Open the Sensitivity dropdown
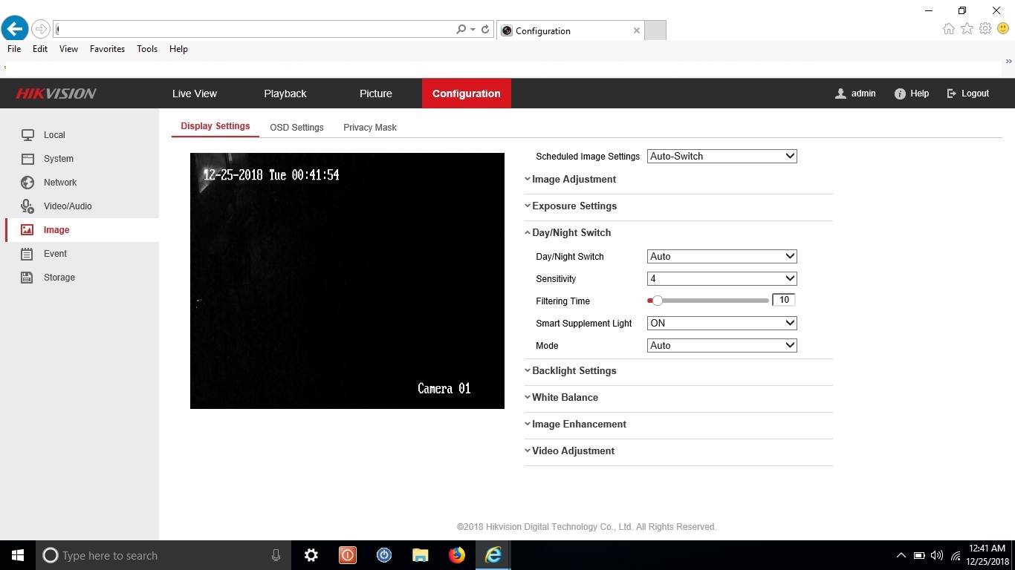This screenshot has height=570, width=1015. (721, 279)
